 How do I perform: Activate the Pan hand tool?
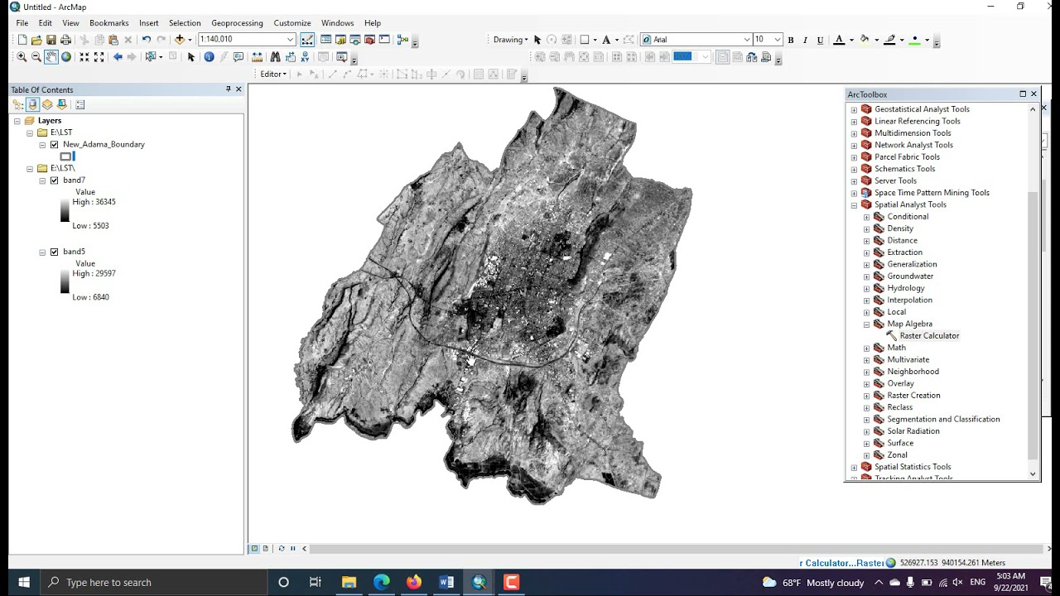click(x=51, y=56)
